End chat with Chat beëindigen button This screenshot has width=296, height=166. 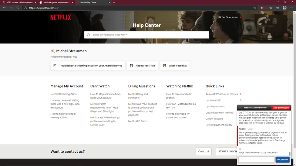(x=280, y=108)
